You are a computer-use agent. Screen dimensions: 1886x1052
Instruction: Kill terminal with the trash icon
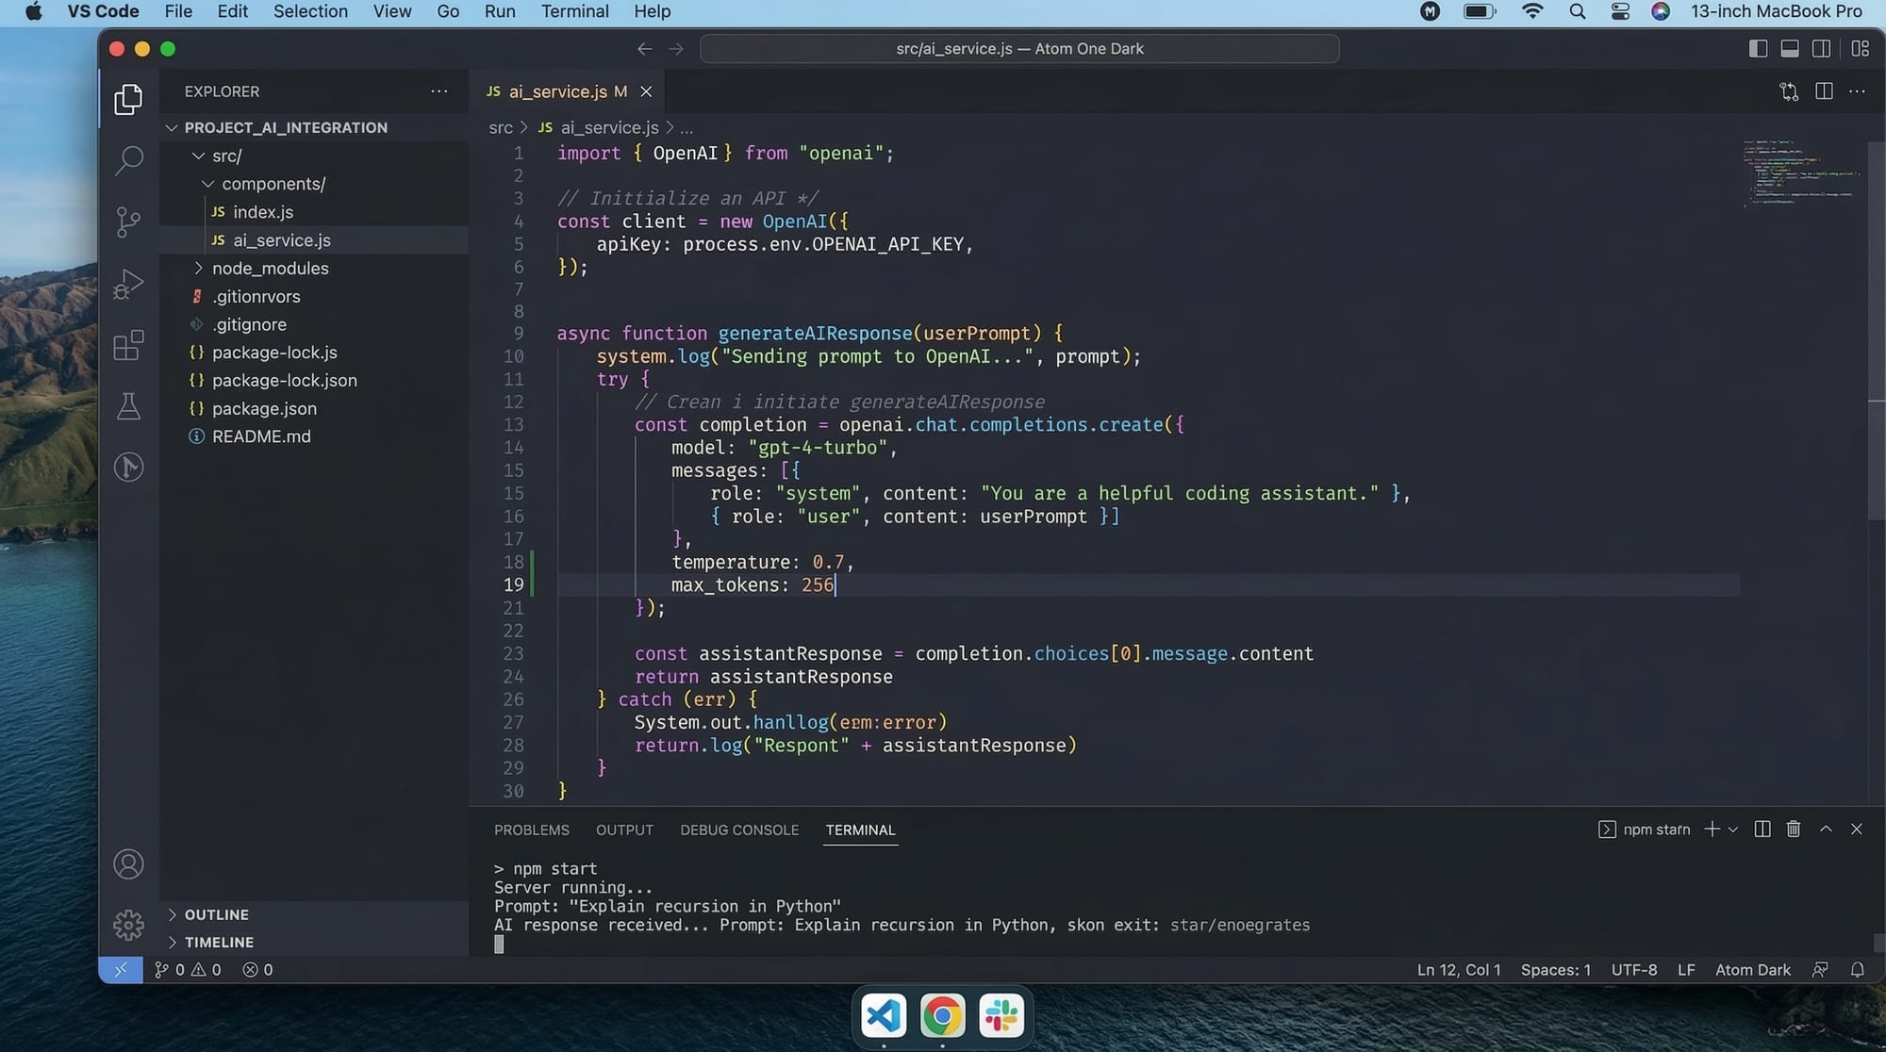point(1794,830)
